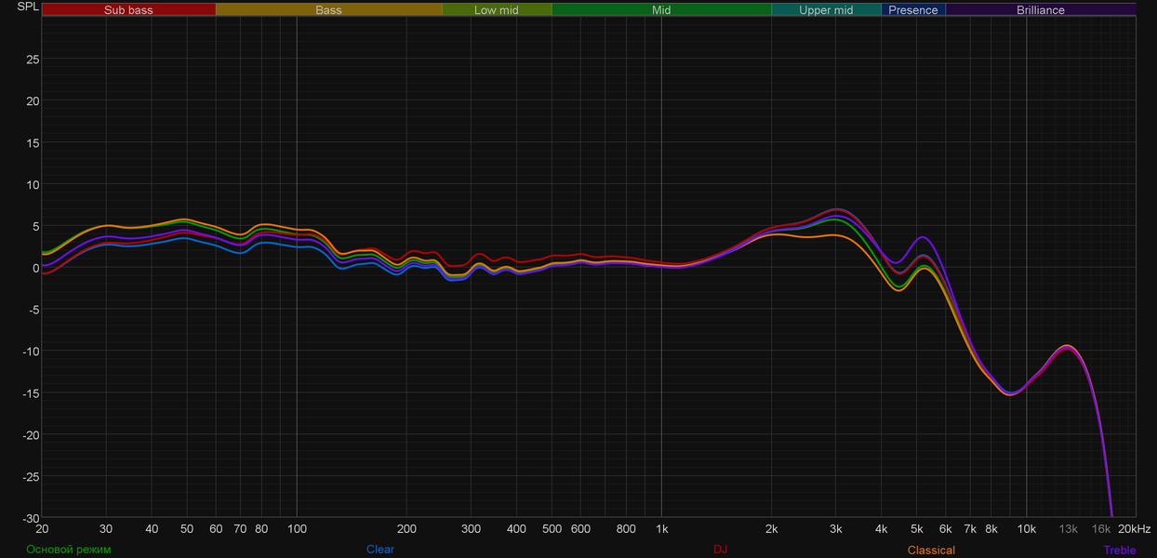Select the Bass frequency band header
Image resolution: width=1157 pixels, height=558 pixels.
click(x=328, y=10)
